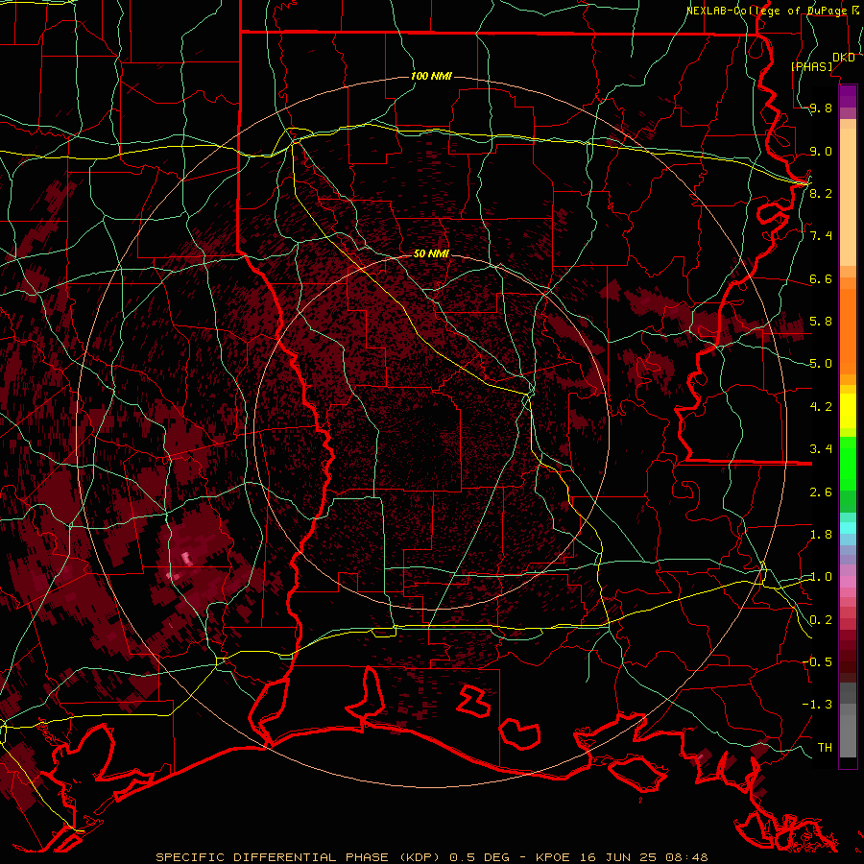
Task: Click the 1.0 legend value
Action: tap(821, 577)
